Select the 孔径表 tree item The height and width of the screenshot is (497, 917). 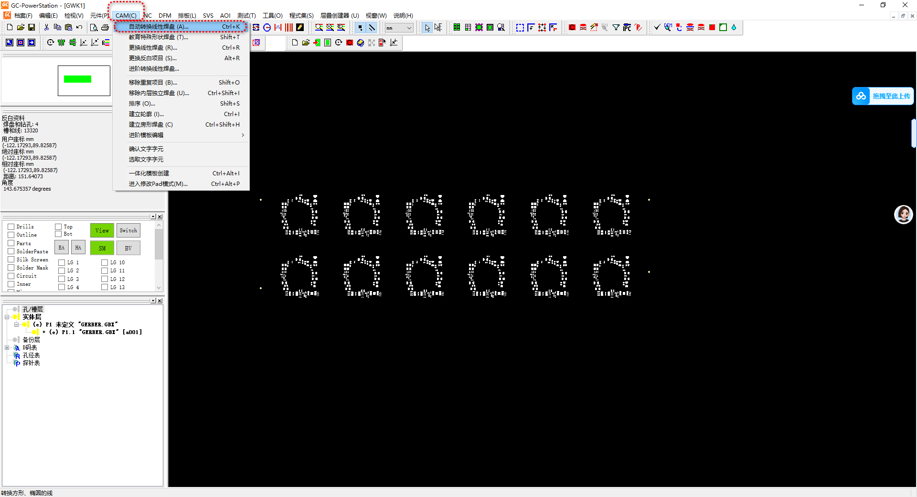31,356
